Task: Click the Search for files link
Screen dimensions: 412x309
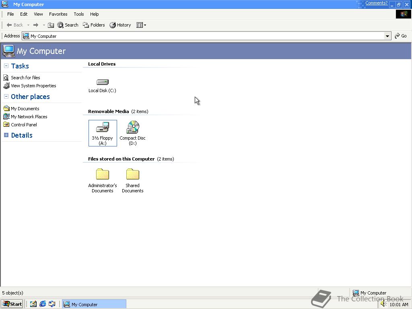Action: pos(25,78)
